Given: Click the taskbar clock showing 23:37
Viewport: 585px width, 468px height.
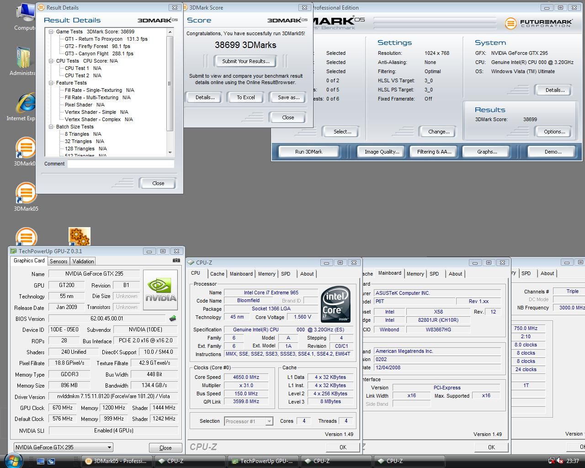Looking at the screenshot, I should (573, 461).
